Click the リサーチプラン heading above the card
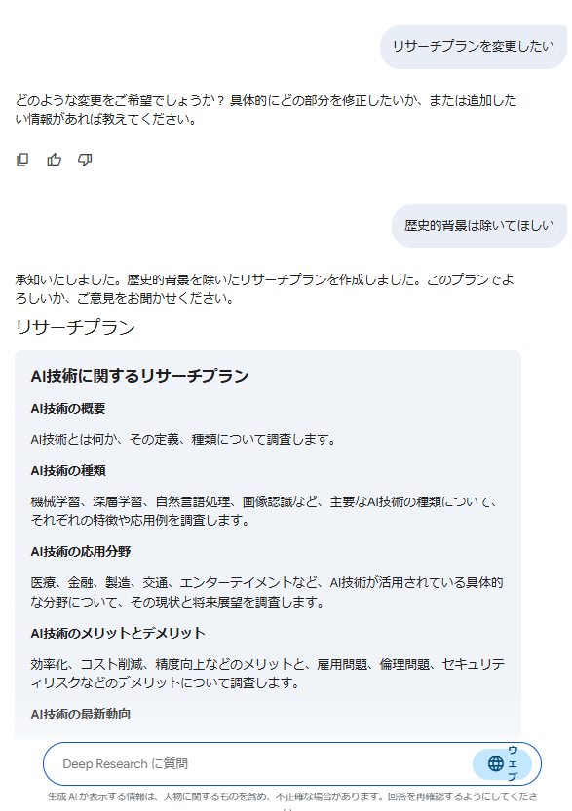This screenshot has width=572, height=811. coord(75,327)
